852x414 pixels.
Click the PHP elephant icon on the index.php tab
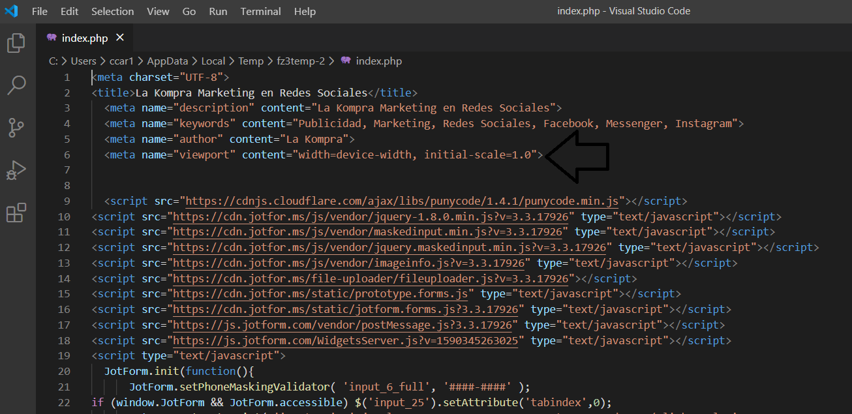[52, 38]
